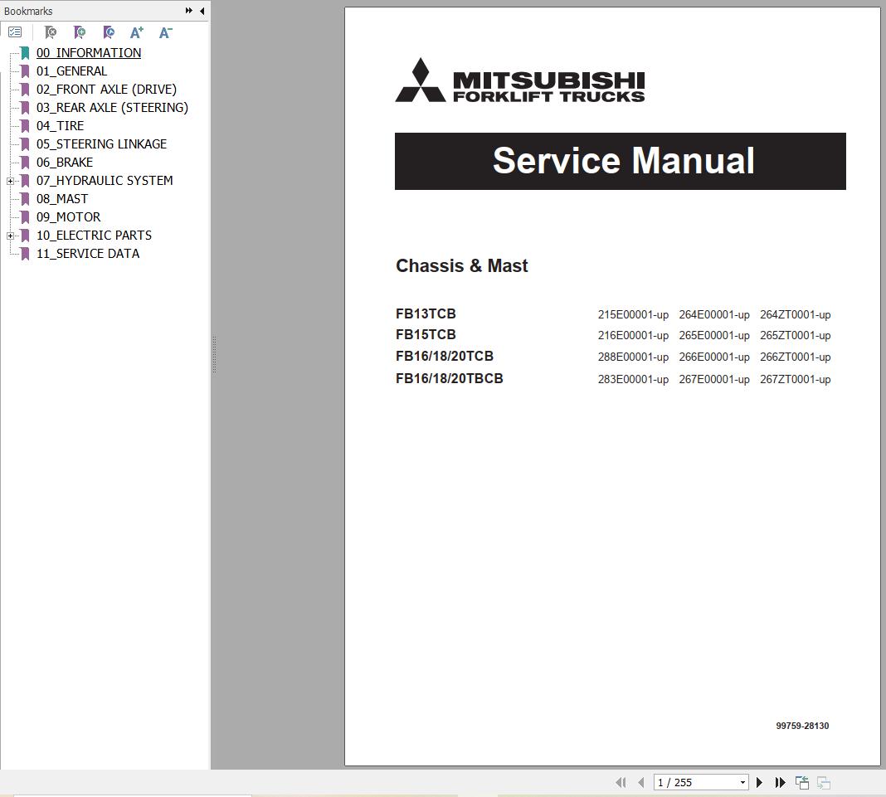Advance to the next page arrow
This screenshot has height=797, width=886.
[759, 782]
